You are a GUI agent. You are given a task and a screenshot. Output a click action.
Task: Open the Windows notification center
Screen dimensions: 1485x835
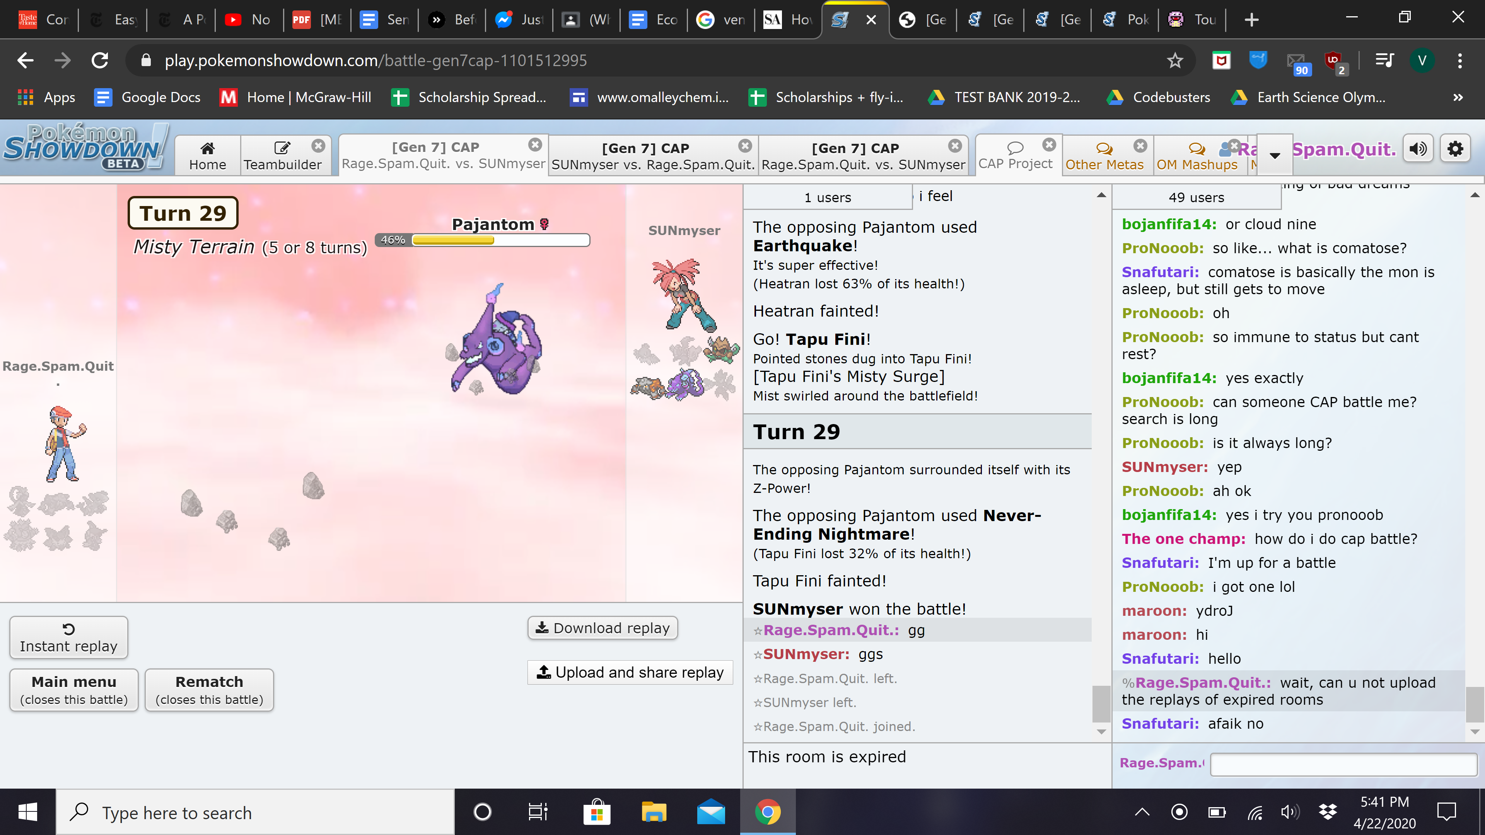tap(1446, 812)
